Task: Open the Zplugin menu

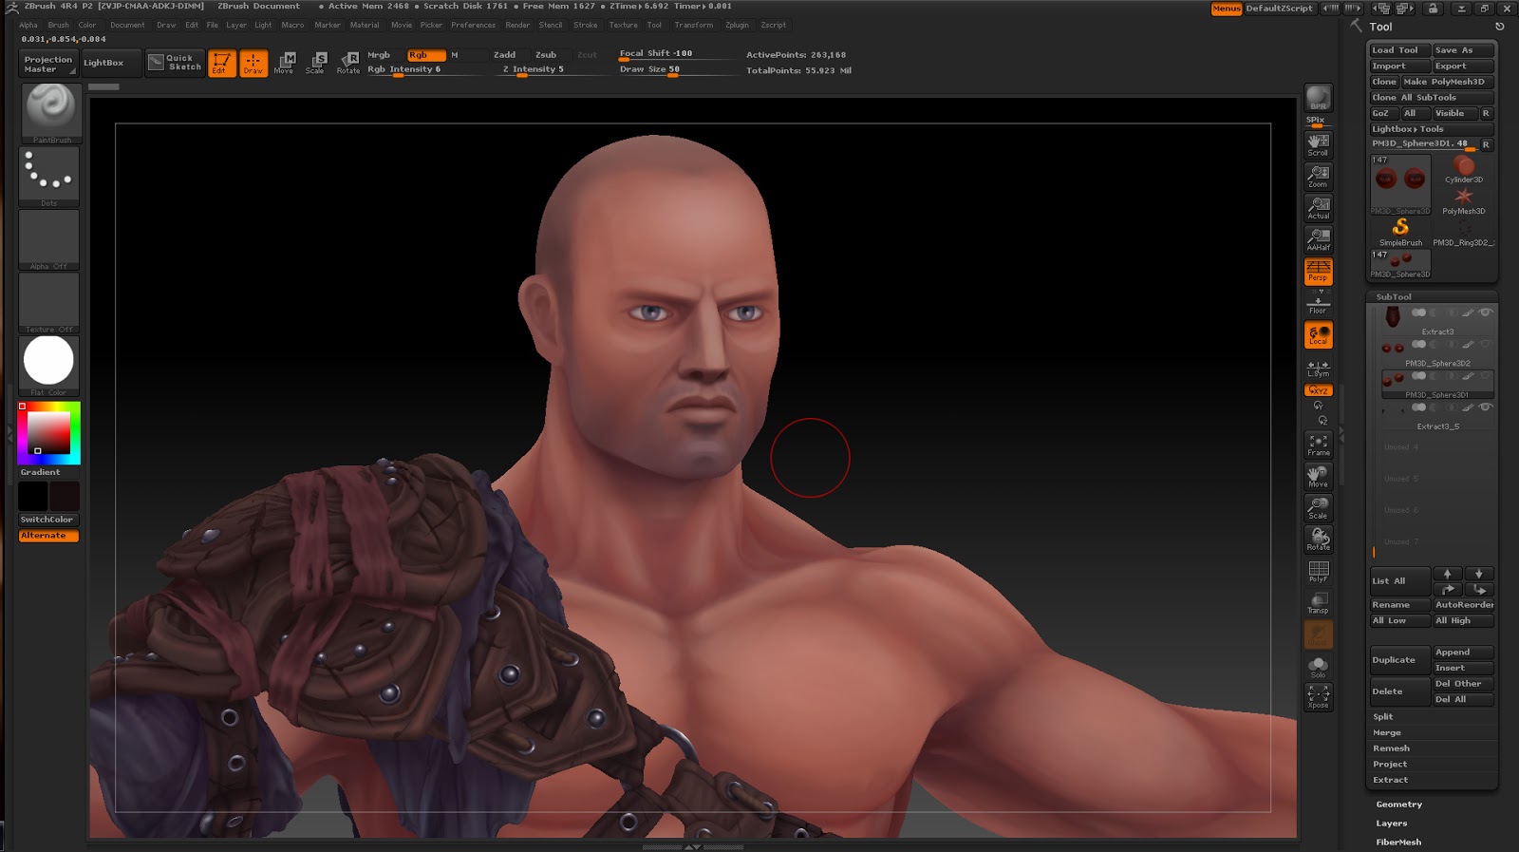Action: click(737, 26)
